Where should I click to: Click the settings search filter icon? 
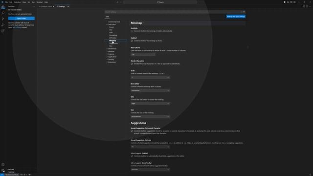tap(244, 12)
